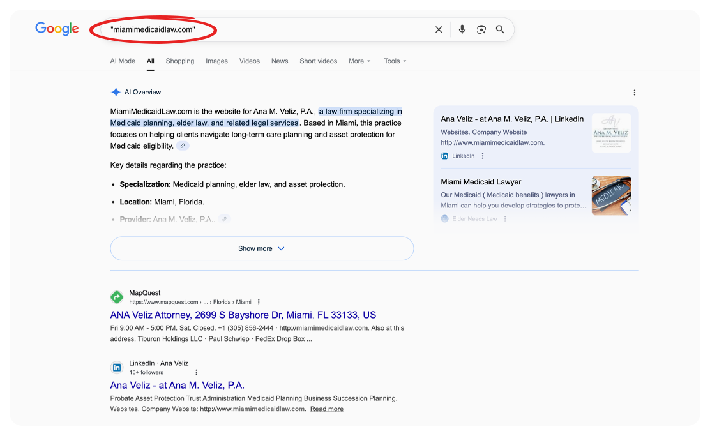Open LinkedIn source card options menu
This screenshot has height=436, width=710.
[x=483, y=156]
